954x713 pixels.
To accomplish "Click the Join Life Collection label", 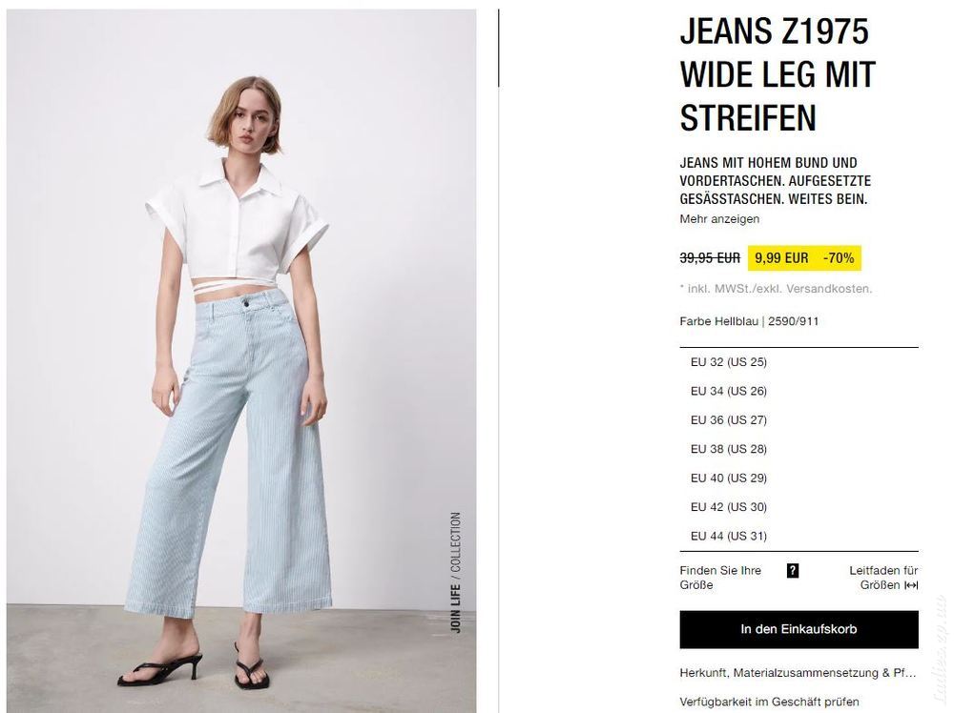I will (x=455, y=573).
